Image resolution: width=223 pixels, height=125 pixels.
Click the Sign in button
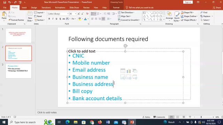coord(188,2)
